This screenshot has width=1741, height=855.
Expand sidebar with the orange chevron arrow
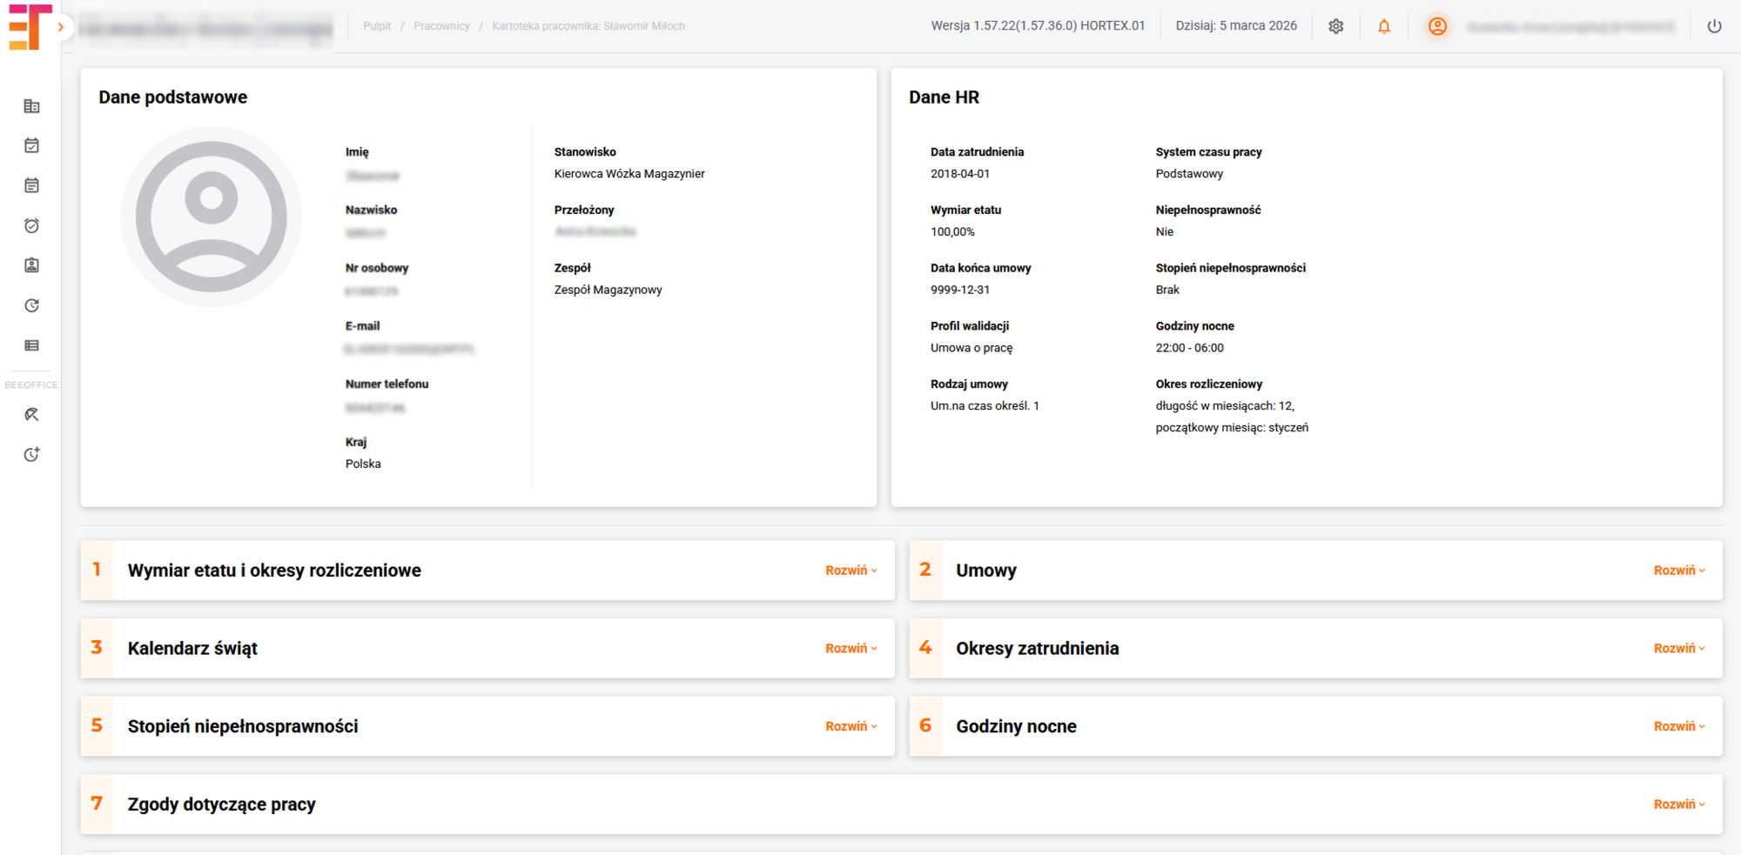coord(61,27)
